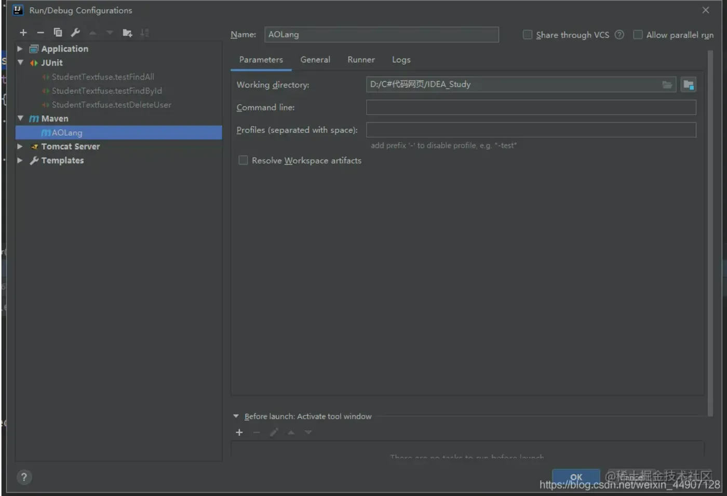Open edit templates wrench icon
The height and width of the screenshot is (496, 727).
point(75,33)
